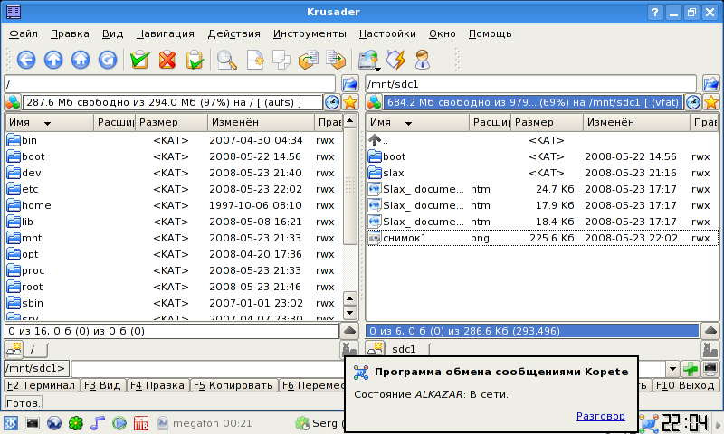Click right panel media disk icon
This screenshot has width=724, height=434.
coord(374,102)
